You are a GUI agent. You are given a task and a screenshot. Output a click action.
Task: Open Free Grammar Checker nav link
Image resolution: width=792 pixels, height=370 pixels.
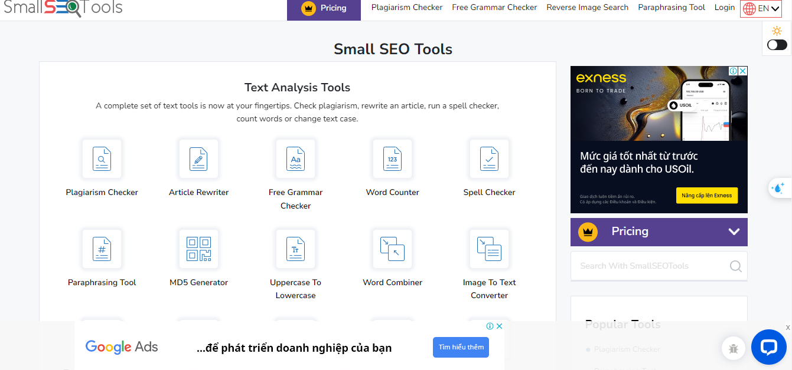(x=494, y=8)
